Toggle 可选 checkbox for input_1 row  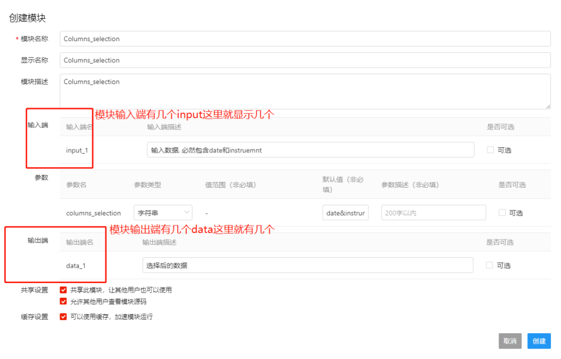(x=490, y=150)
